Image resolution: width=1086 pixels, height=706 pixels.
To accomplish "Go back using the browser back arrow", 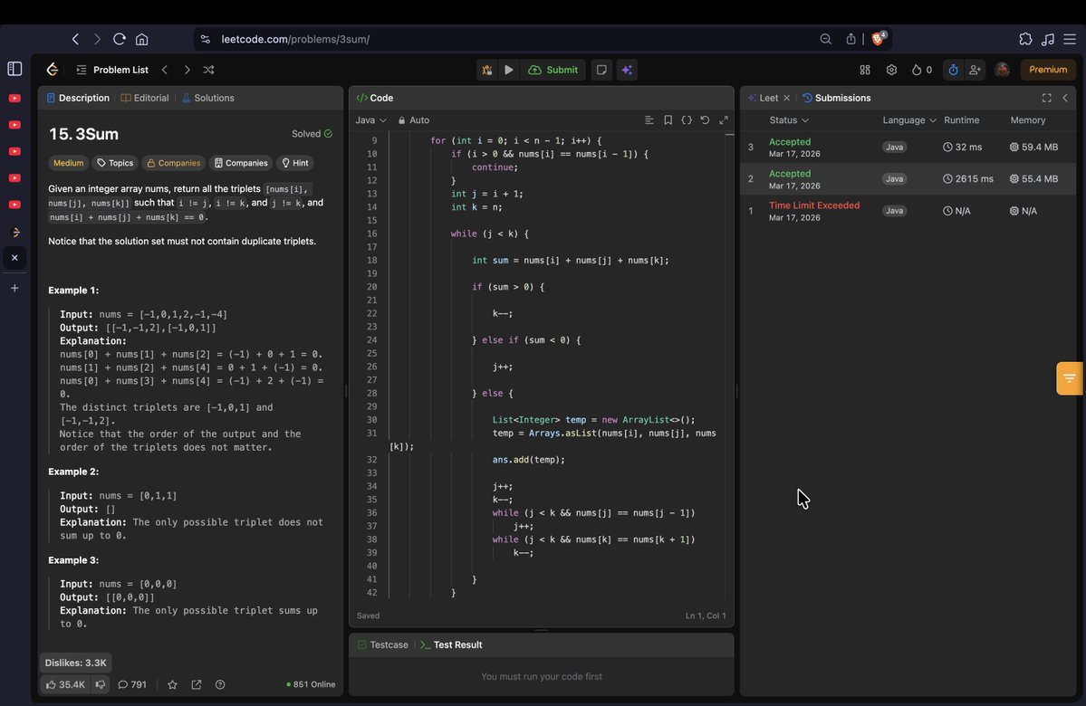I will coord(75,40).
